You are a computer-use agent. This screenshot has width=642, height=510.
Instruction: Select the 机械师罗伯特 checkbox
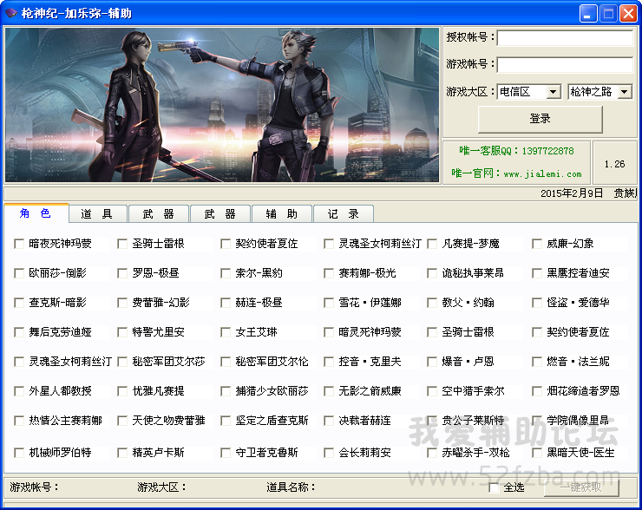tap(19, 453)
